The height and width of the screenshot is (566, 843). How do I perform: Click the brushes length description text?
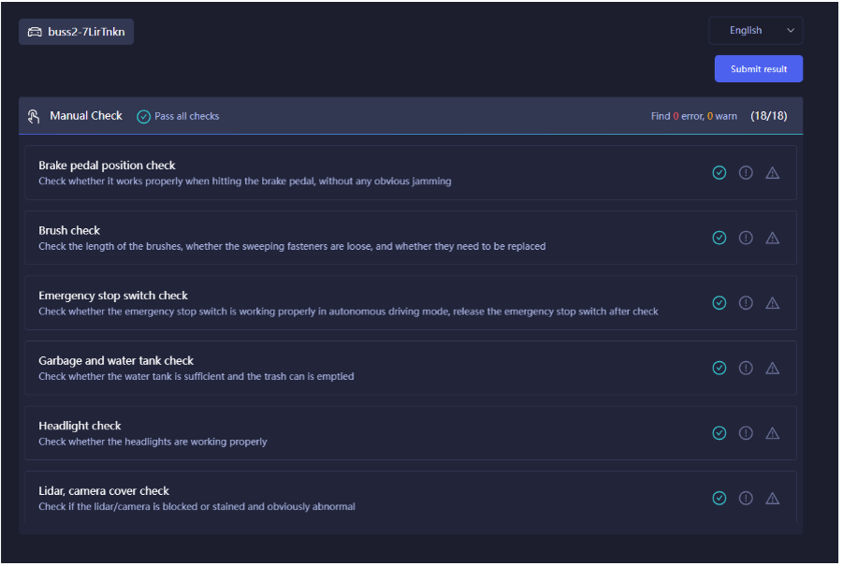pos(293,246)
